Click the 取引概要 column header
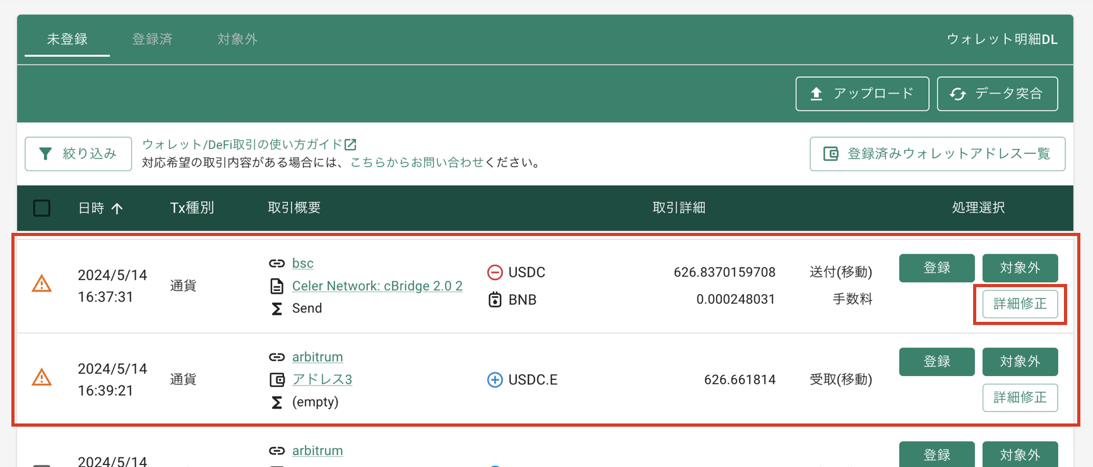The height and width of the screenshot is (467, 1093). (294, 208)
